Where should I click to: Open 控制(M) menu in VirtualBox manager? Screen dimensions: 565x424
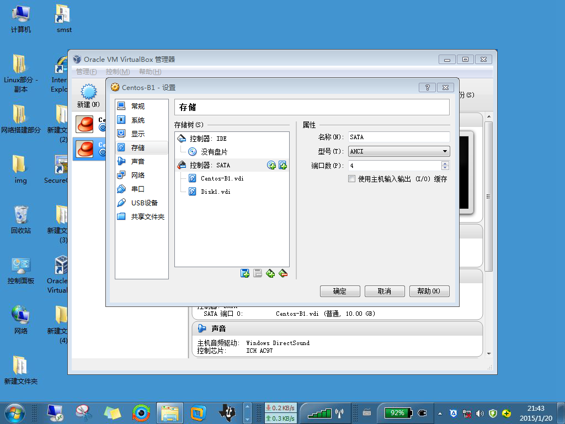click(118, 71)
